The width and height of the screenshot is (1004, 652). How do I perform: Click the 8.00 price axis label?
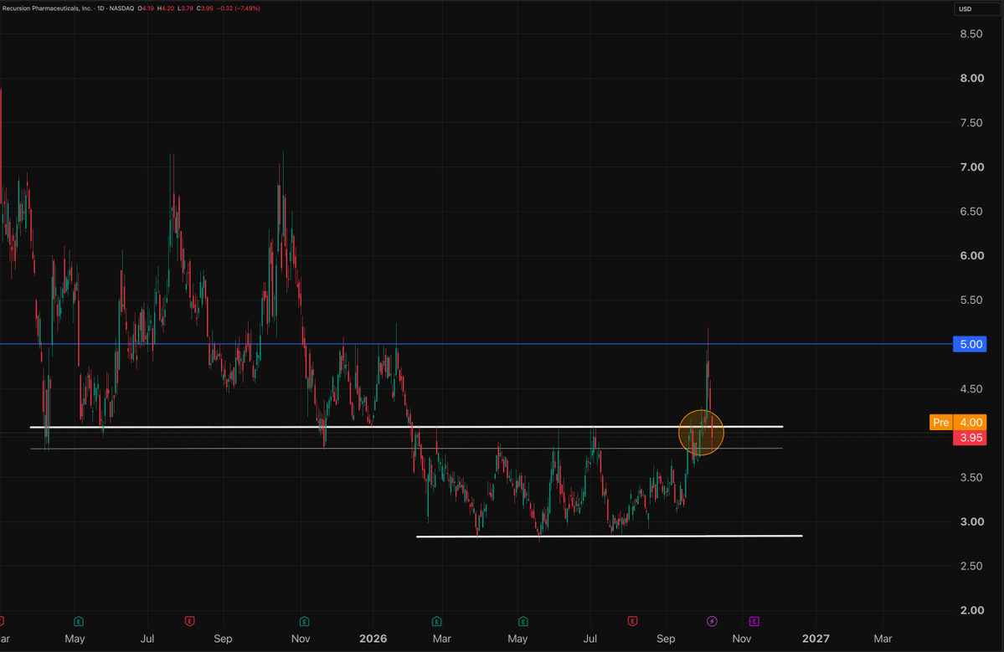point(971,78)
